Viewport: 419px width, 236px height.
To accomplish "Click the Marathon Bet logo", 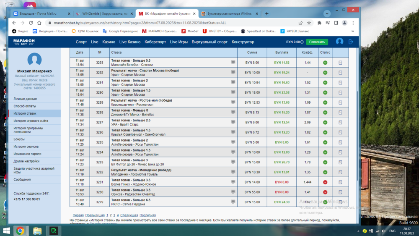I will coord(24,42).
